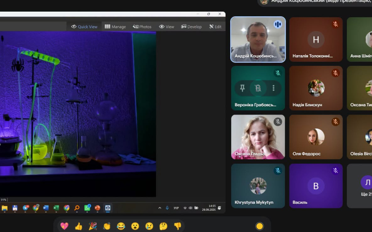
Task: Send the surprised face reaction
Action: coord(135,226)
